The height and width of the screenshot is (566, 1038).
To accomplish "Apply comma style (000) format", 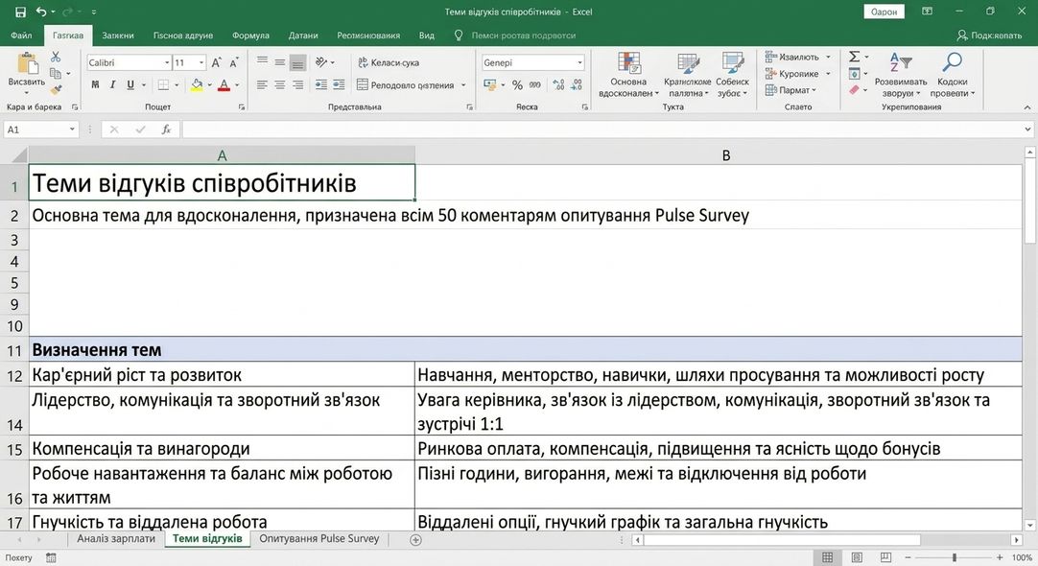I will coord(535,84).
